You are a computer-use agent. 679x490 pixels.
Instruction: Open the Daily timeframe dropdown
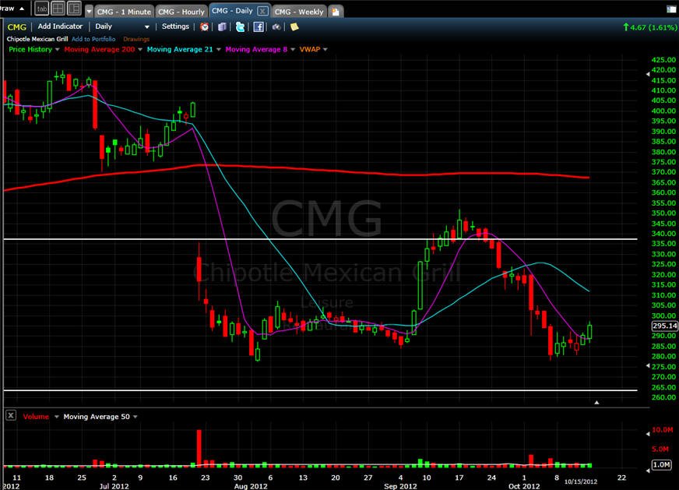(122, 26)
